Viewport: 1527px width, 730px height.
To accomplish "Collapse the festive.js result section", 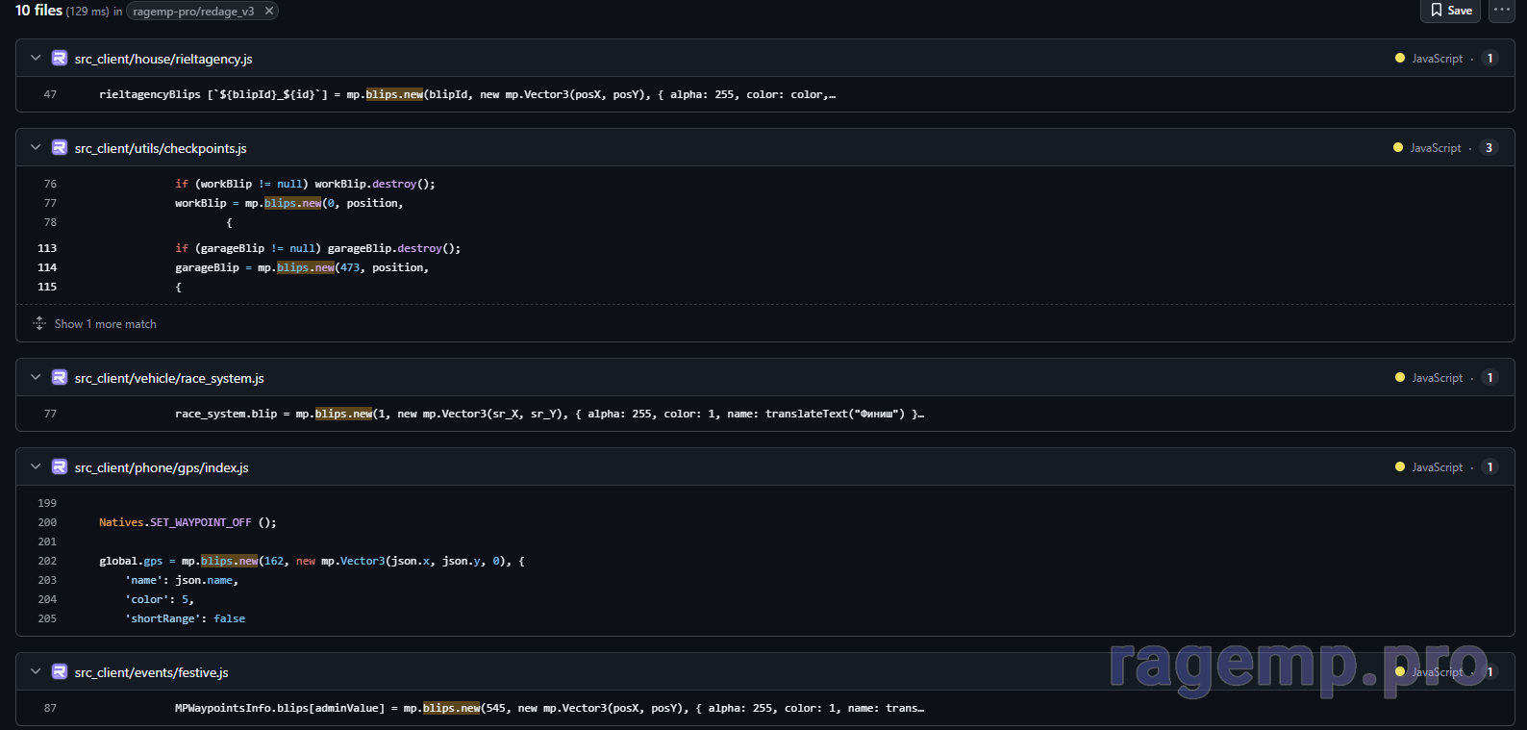I will click(36, 672).
